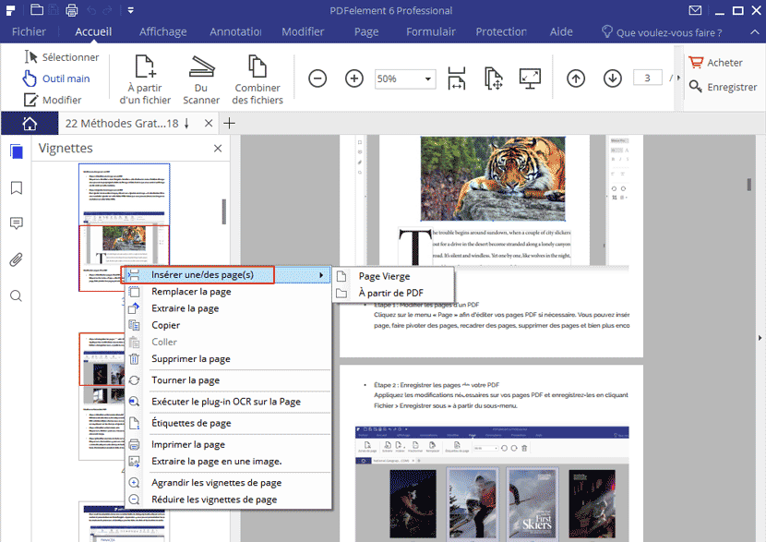Image resolution: width=766 pixels, height=542 pixels.
Task: Activate the Outil main hand tool
Action: point(56,78)
